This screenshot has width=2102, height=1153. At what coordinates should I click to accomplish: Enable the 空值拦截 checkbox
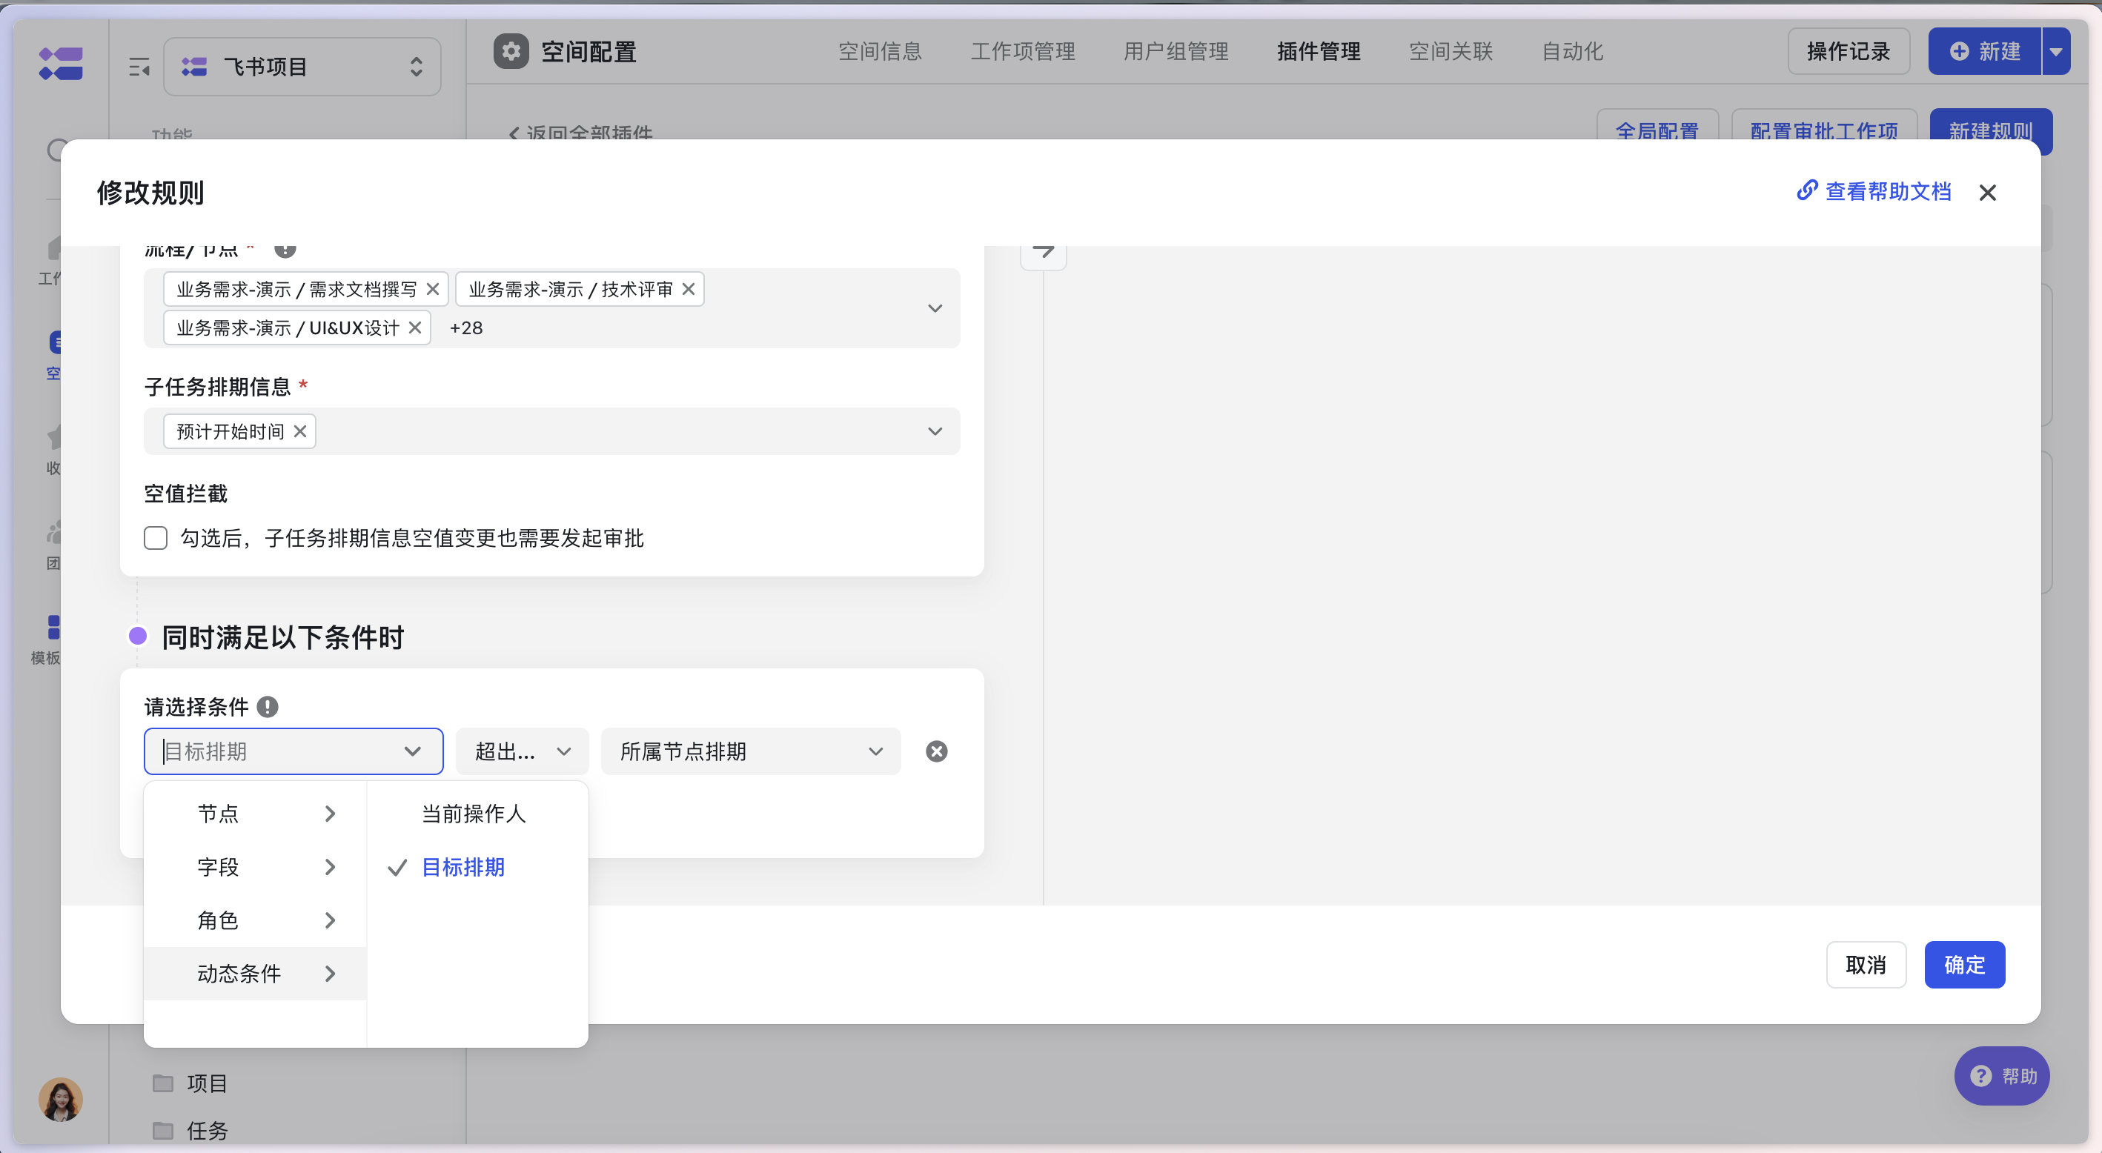click(x=156, y=538)
